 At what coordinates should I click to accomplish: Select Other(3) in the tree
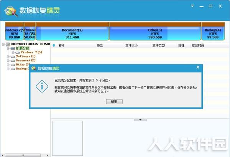click(23, 64)
